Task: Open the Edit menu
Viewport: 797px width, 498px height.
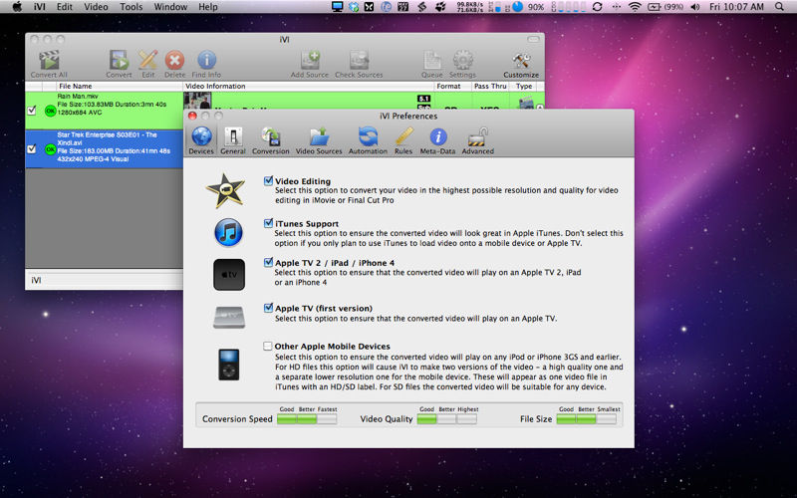Action: coord(65,7)
